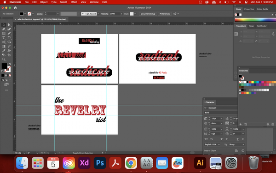Select the Curvature tool

9,29
